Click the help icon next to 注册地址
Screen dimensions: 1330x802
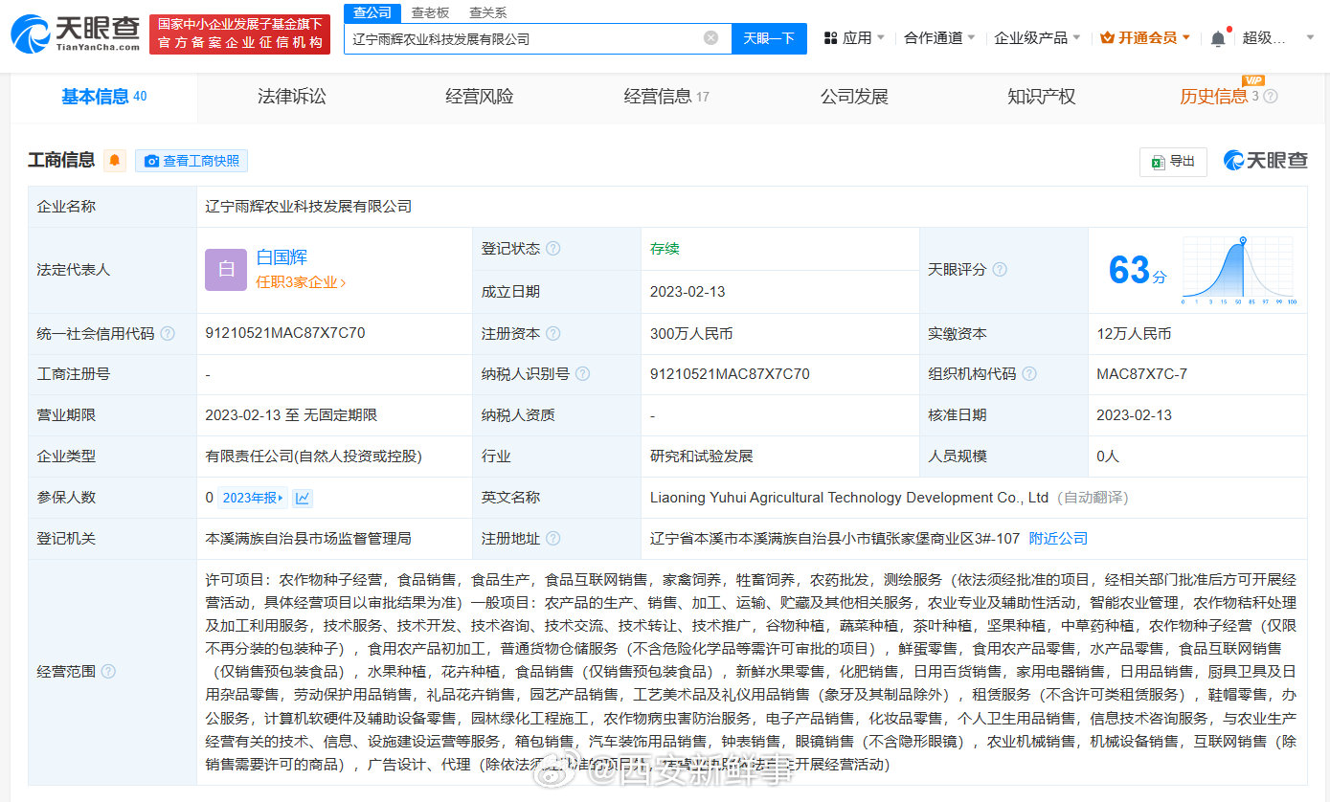(552, 539)
